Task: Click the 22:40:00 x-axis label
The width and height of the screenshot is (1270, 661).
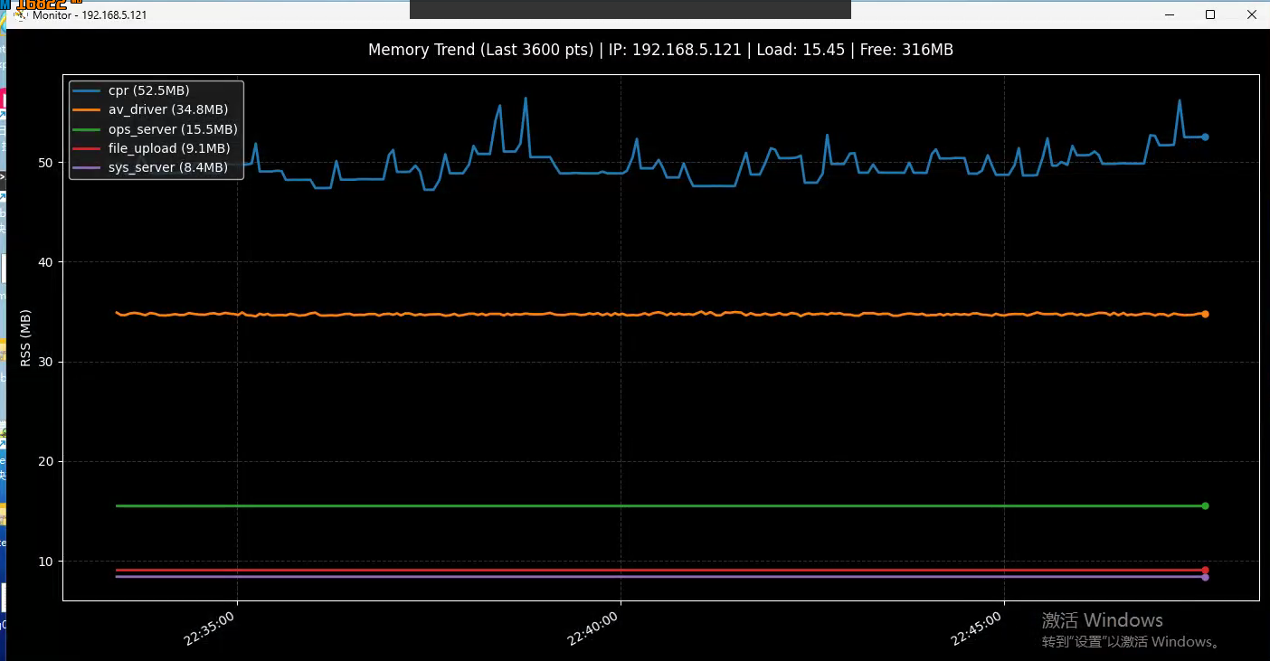Action: tap(593, 628)
